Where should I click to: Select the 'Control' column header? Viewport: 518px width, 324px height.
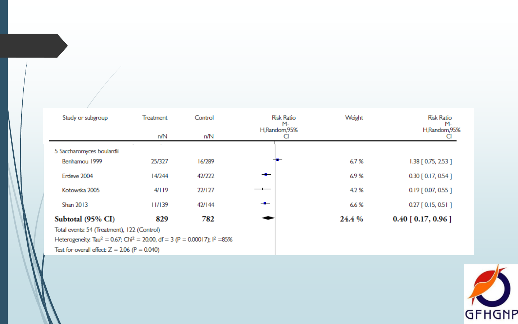(204, 118)
